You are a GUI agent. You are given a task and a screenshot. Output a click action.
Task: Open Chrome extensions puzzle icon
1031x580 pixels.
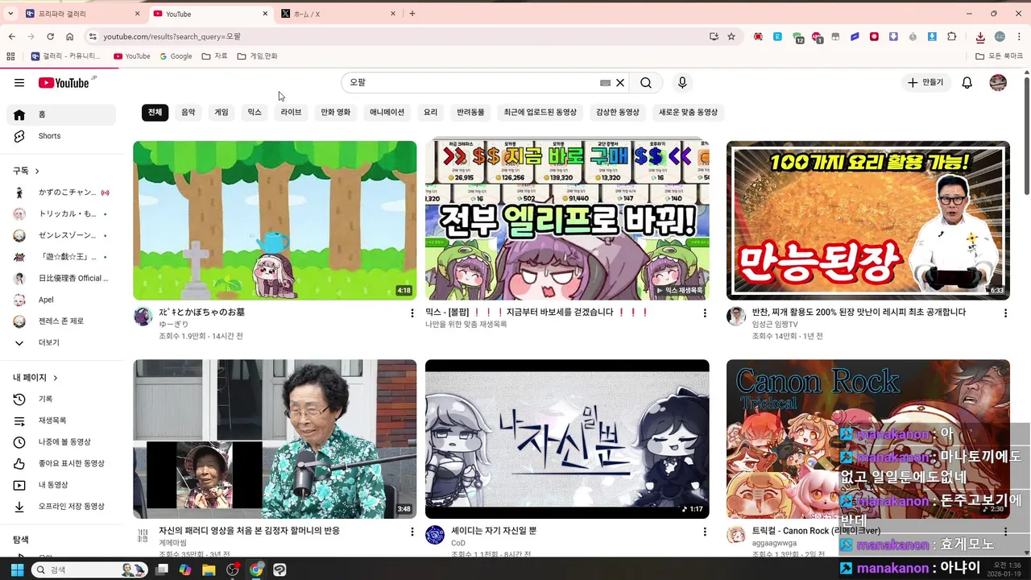pos(952,36)
